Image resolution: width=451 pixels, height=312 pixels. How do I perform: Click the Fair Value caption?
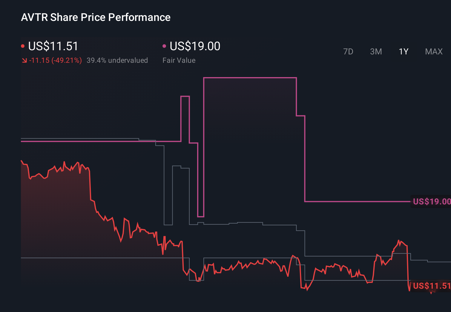[x=179, y=60]
